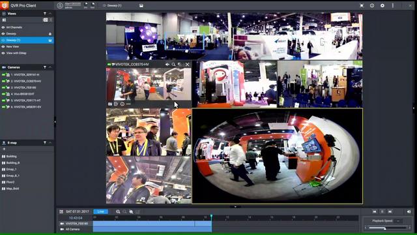Select the Dewarp (1) view
The image size is (417, 235).
(27, 40)
